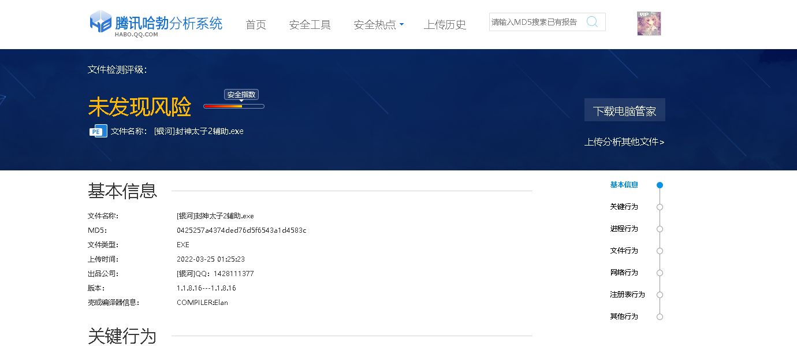Focus the MD5 search input field
The height and width of the screenshot is (346, 797).
pyautogui.click(x=534, y=22)
